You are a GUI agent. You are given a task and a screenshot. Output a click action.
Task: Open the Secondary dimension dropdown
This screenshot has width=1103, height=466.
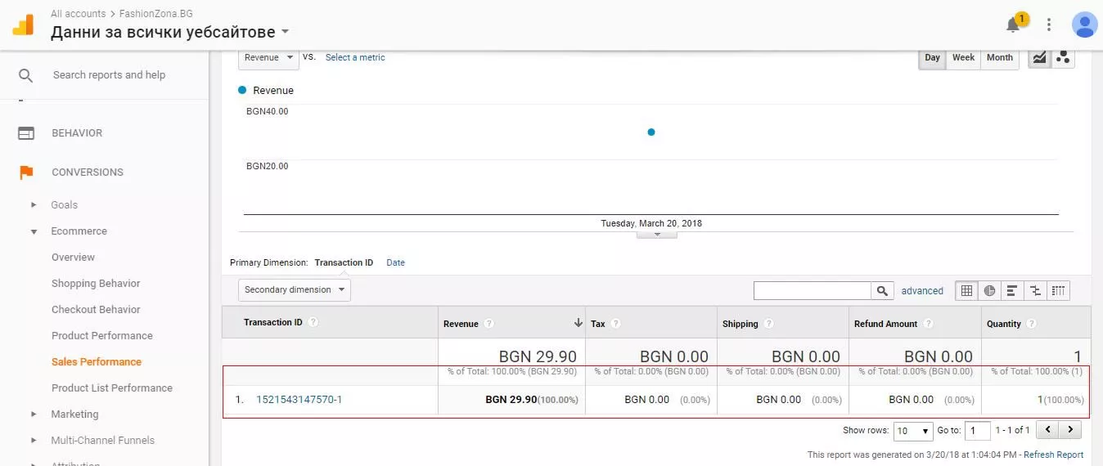(x=294, y=289)
